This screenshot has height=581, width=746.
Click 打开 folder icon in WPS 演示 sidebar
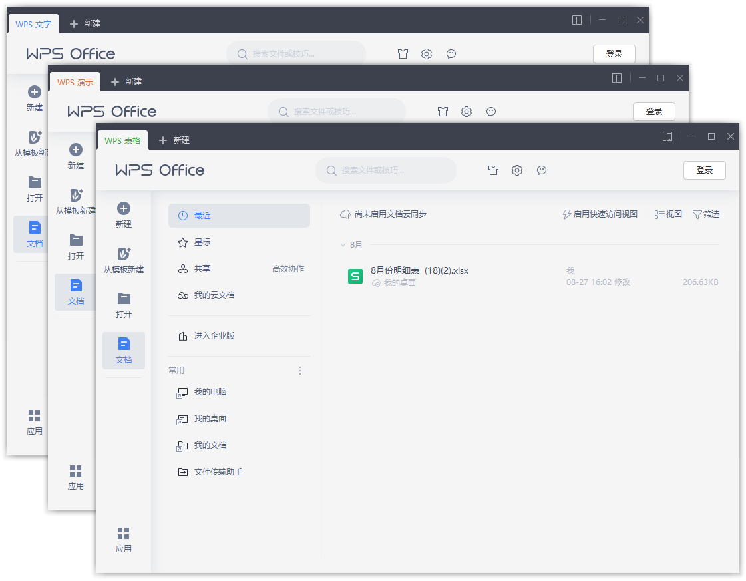76,240
